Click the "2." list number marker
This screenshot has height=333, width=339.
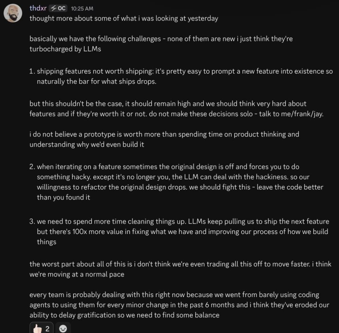click(x=32, y=166)
